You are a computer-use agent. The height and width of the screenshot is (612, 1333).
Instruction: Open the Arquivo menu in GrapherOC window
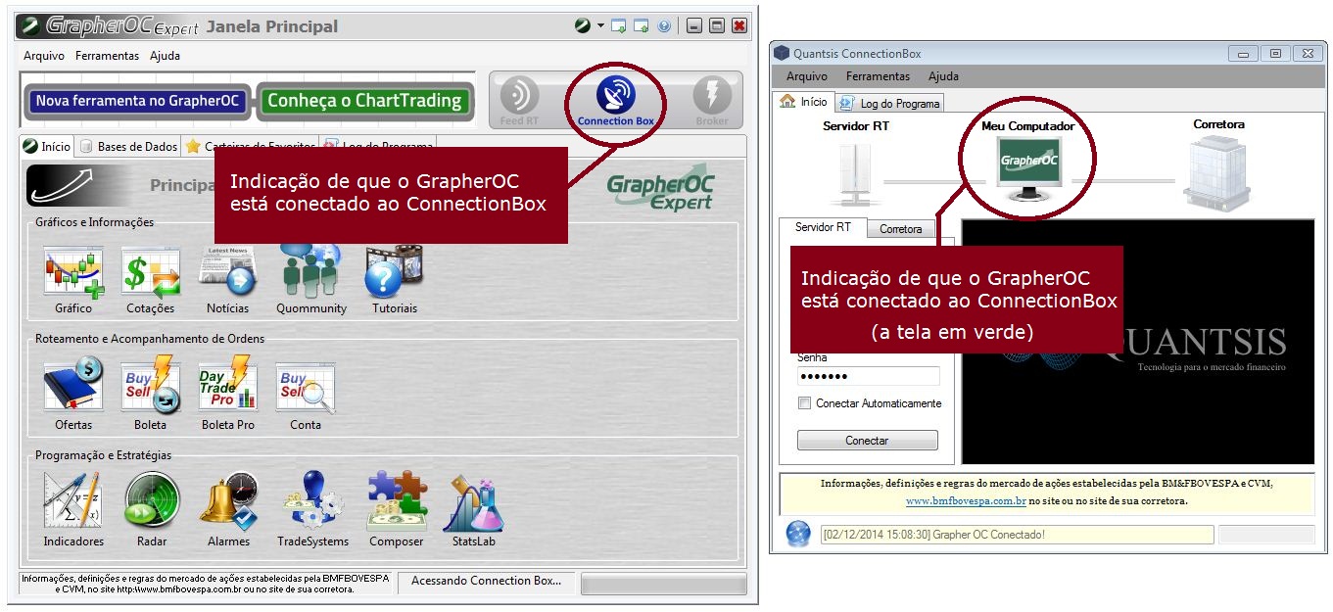click(44, 56)
